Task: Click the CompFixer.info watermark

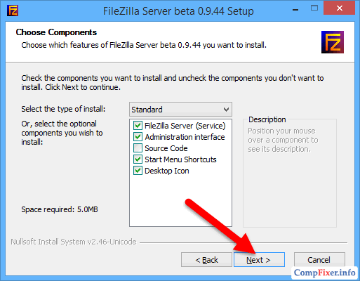Action: point(324,273)
